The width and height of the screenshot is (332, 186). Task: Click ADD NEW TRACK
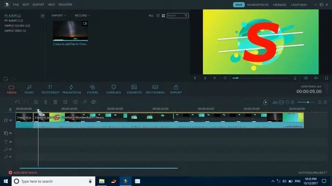(x=23, y=173)
